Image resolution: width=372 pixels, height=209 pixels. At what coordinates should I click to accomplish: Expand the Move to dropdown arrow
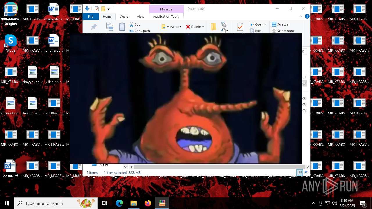click(180, 27)
